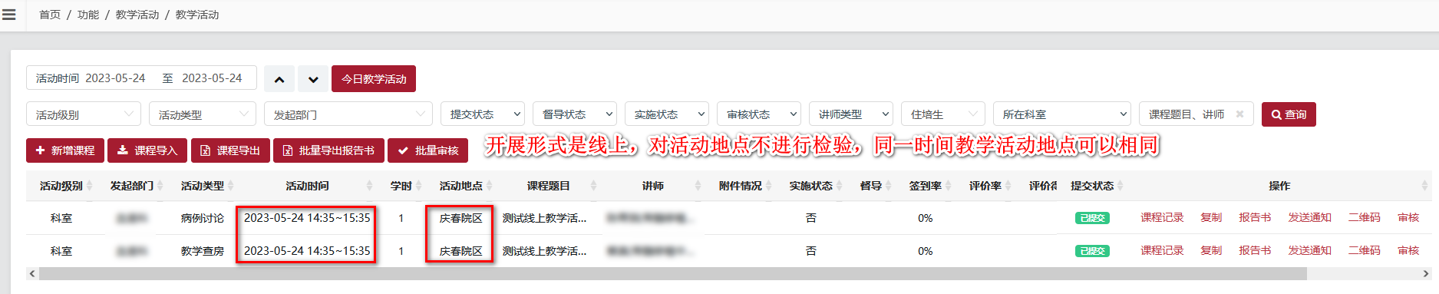
Task: Open 报告书 for 病例讨论 row
Action: pyautogui.click(x=1255, y=218)
